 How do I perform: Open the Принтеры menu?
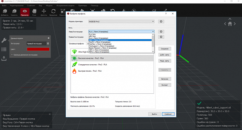pyautogui.click(x=83, y=6)
